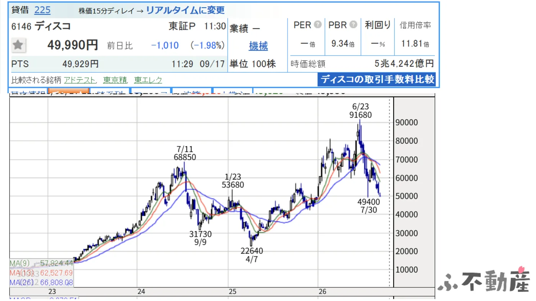
Task: Open the PER help question mark
Action: (318, 25)
